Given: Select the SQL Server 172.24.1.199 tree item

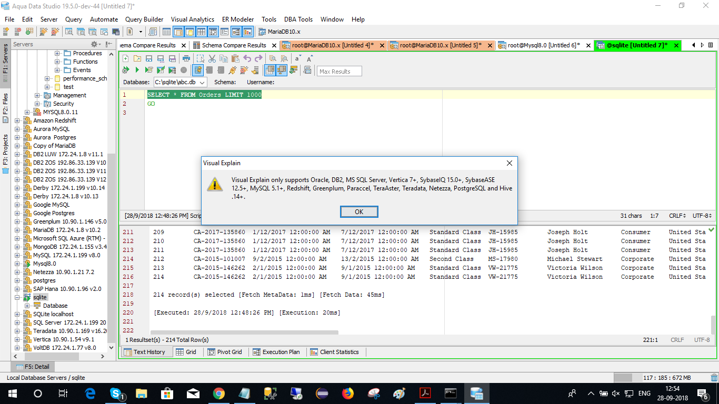Looking at the screenshot, I should click(69, 322).
